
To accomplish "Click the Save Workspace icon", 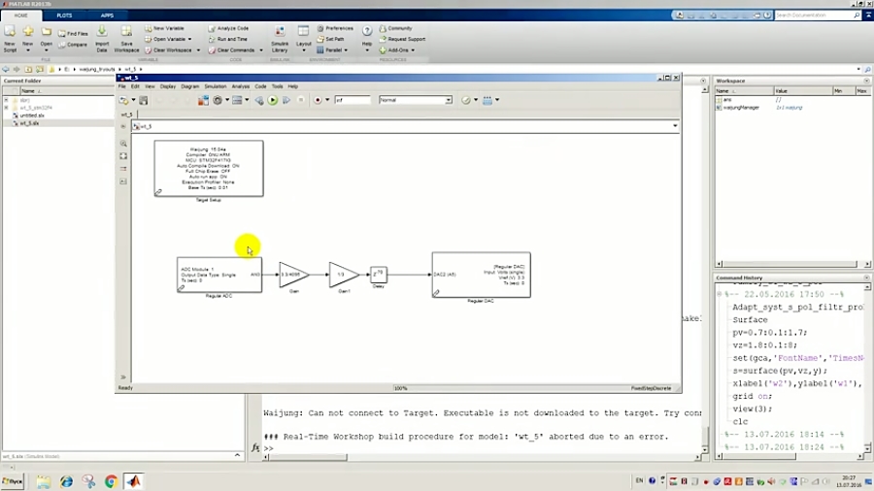I will coord(126,37).
